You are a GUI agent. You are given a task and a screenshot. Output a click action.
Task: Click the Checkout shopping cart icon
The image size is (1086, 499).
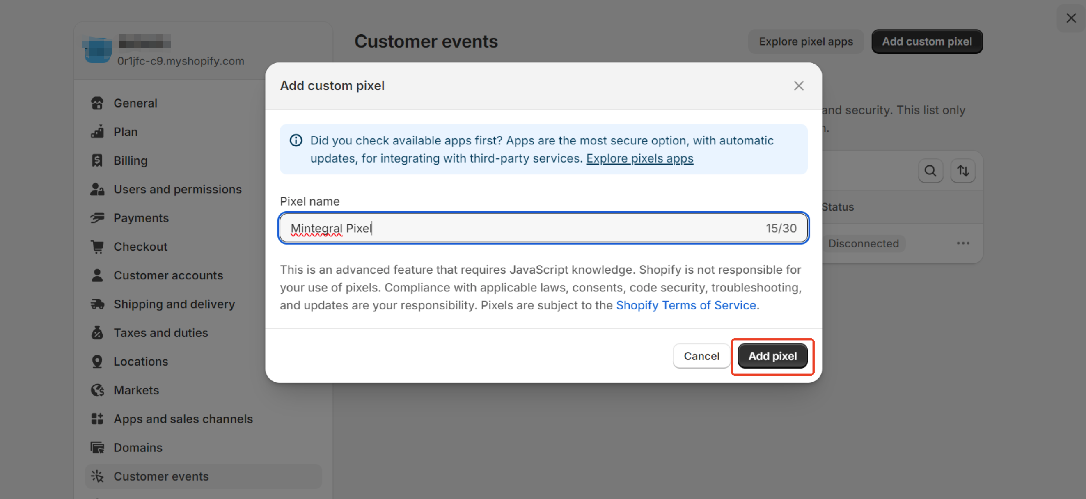point(97,246)
